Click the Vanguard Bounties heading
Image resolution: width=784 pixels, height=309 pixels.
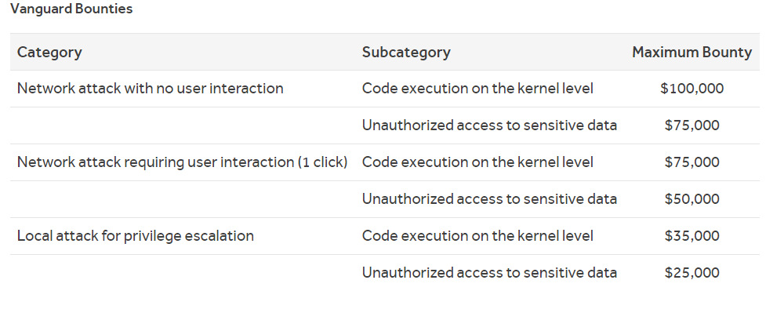(x=71, y=9)
